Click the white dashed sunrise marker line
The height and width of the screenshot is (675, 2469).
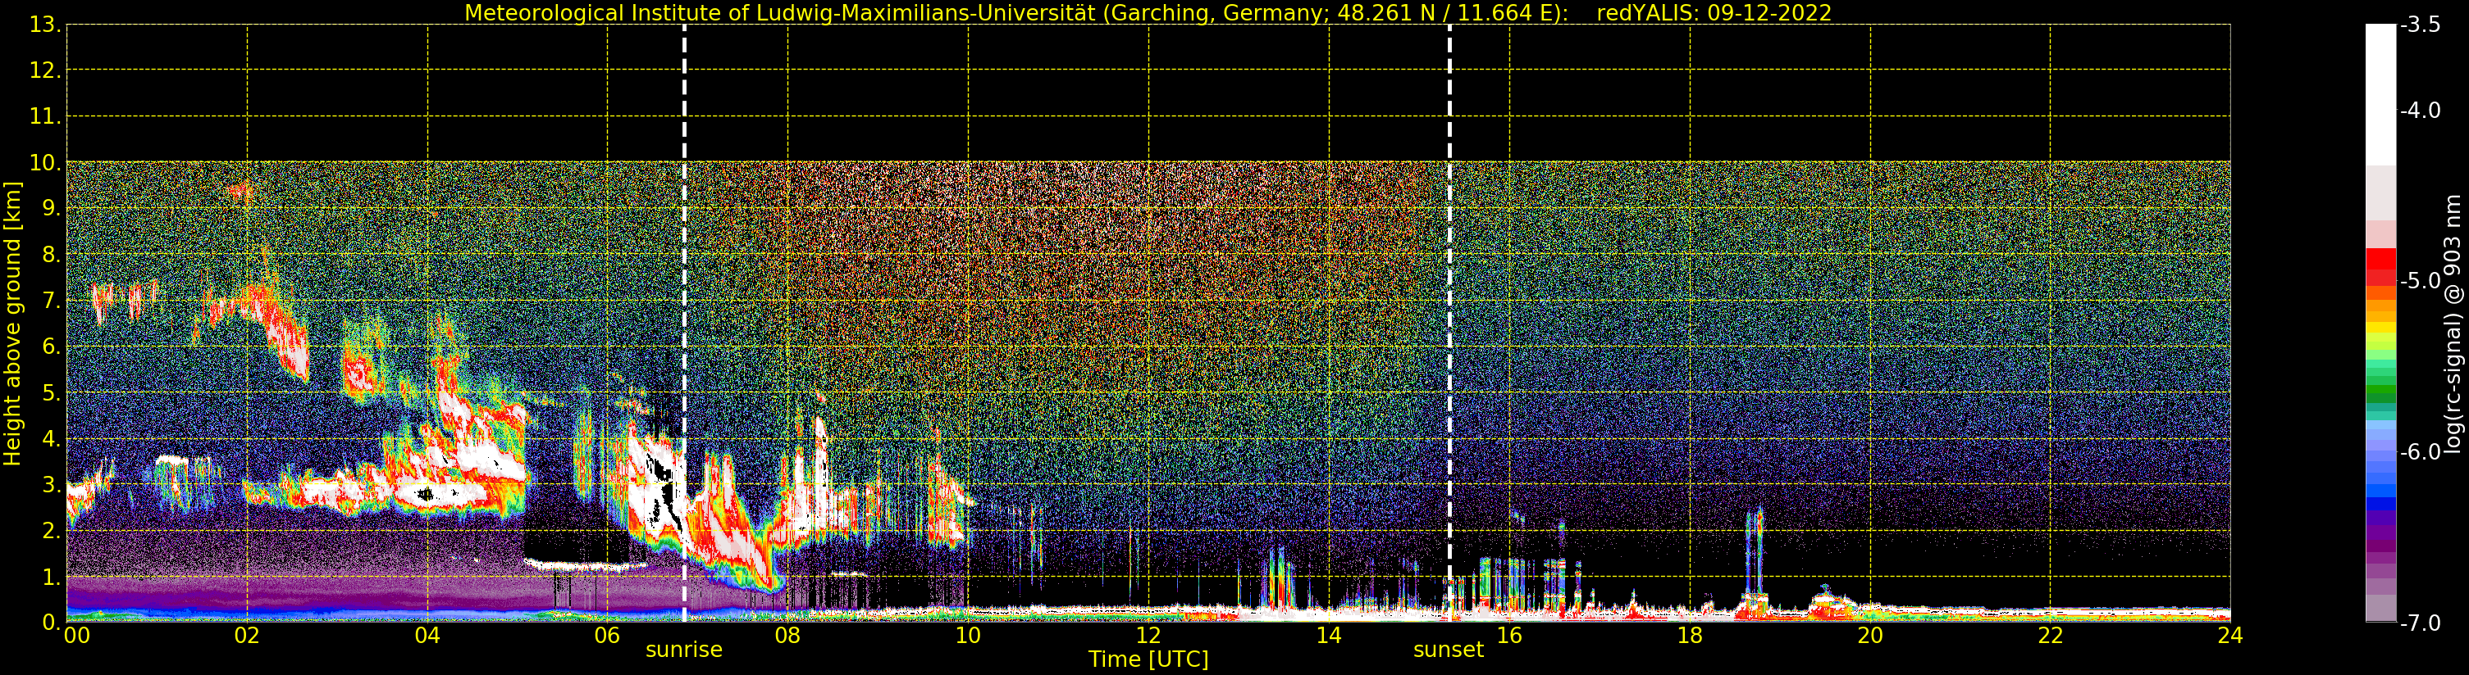click(x=684, y=323)
